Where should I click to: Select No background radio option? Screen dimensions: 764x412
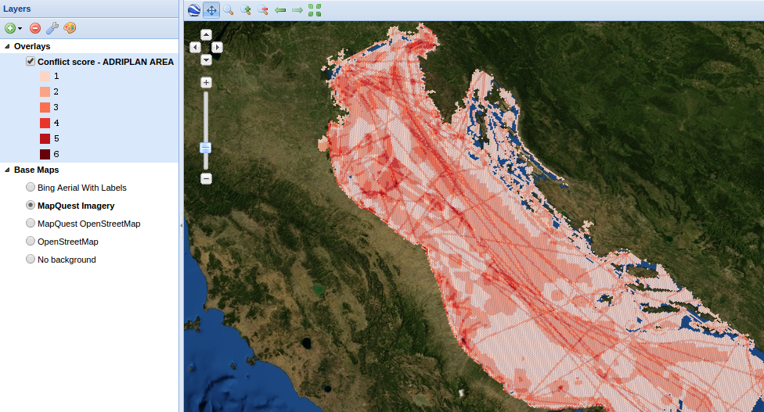(x=31, y=259)
